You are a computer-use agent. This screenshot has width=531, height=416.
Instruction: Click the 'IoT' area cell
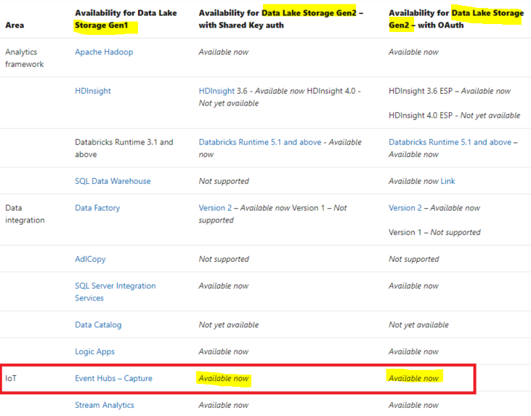11,378
